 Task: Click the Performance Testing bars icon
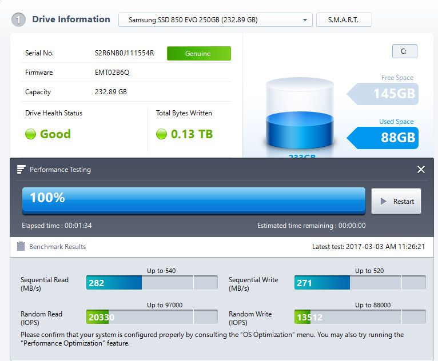(x=21, y=169)
